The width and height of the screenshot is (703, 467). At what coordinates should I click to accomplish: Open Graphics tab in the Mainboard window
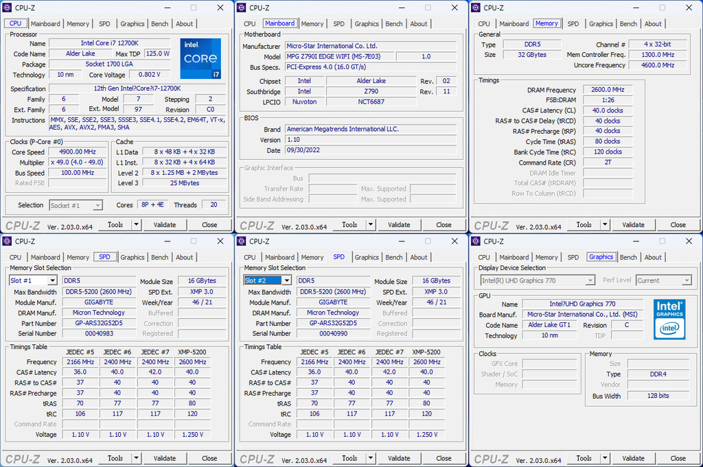click(367, 23)
